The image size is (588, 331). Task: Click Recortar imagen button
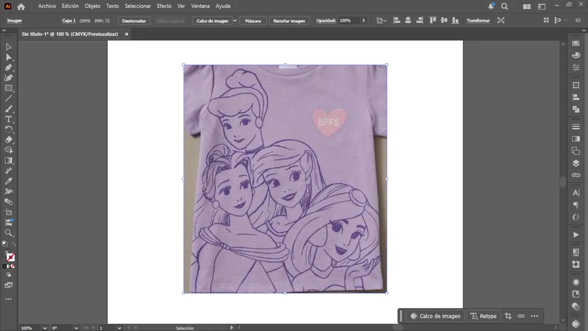(289, 21)
